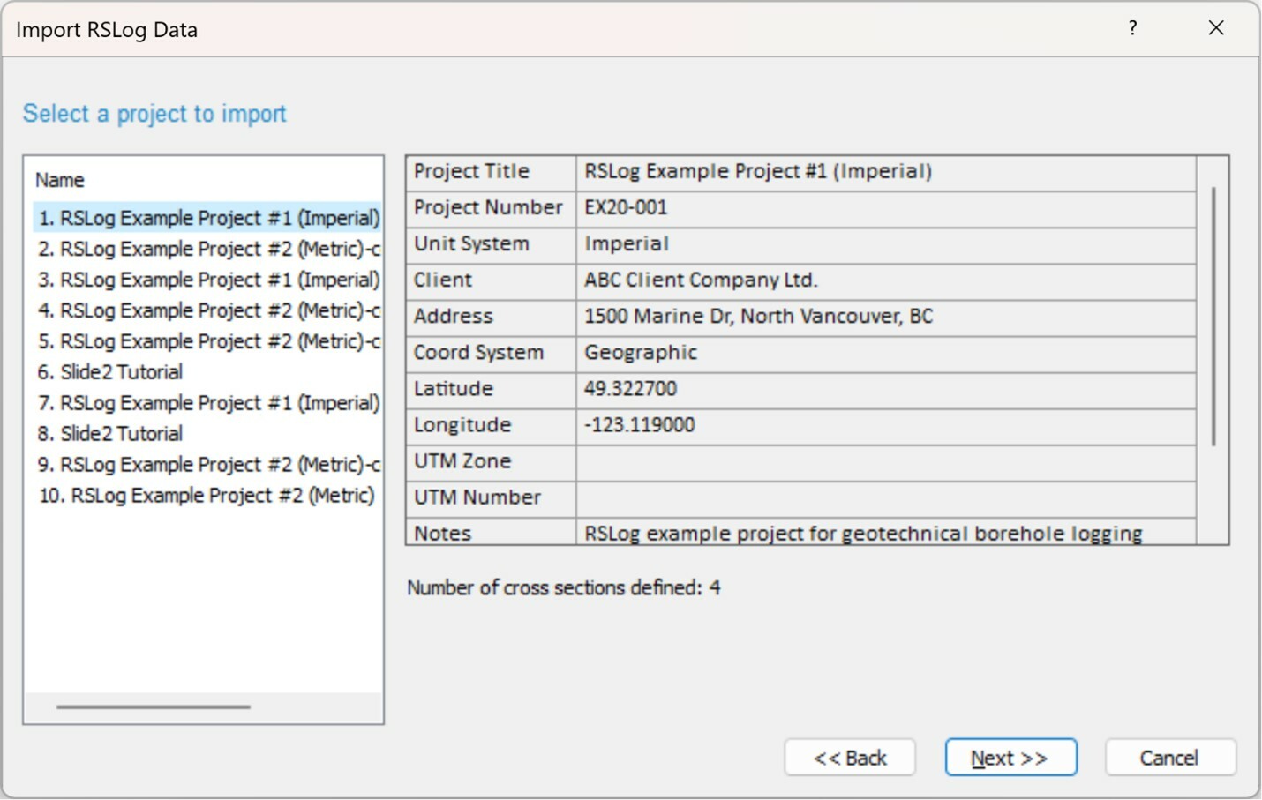Click the Coord System label cell
The image size is (1262, 800).
[x=491, y=353]
